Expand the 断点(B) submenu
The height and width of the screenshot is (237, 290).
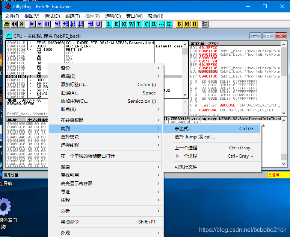pyautogui.click(x=106, y=109)
